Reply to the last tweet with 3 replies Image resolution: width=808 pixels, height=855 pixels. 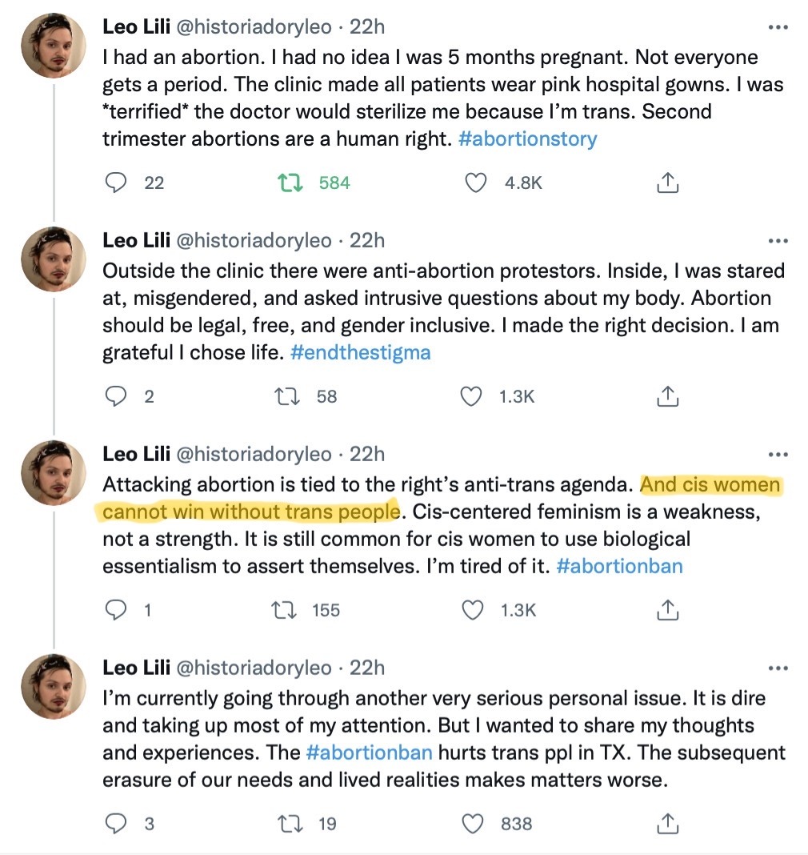[x=115, y=824]
